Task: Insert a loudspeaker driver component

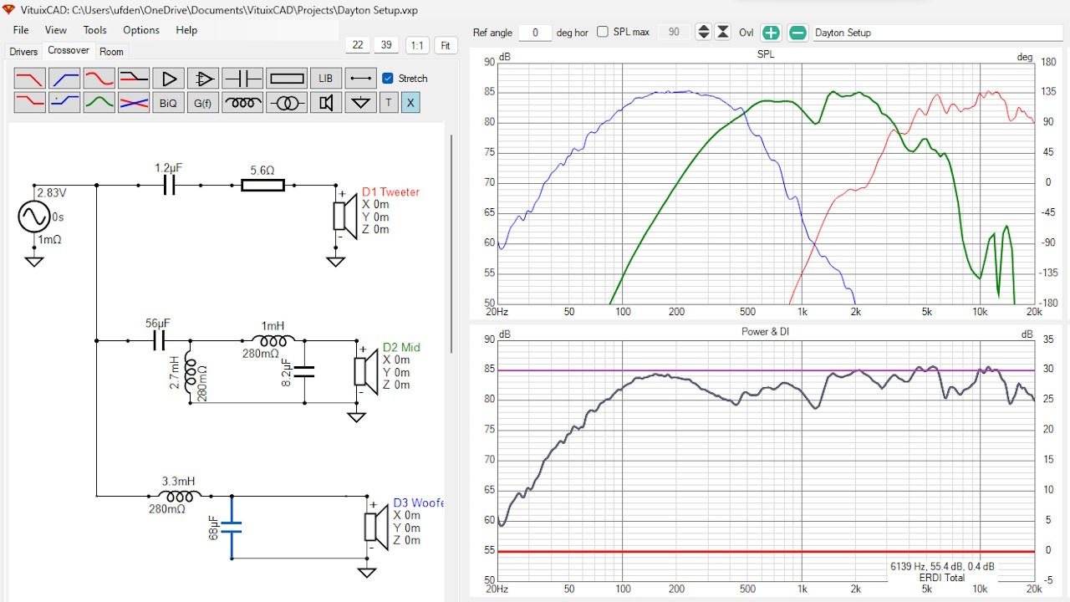Action: click(326, 103)
